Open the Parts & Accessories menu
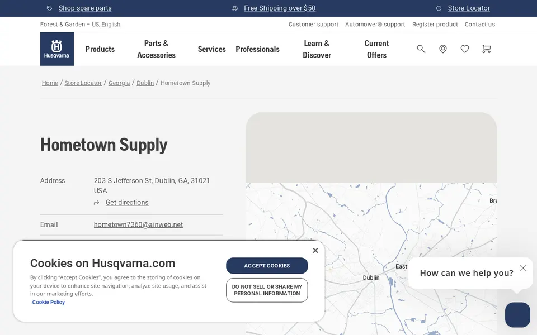This screenshot has height=335, width=537. point(156,49)
